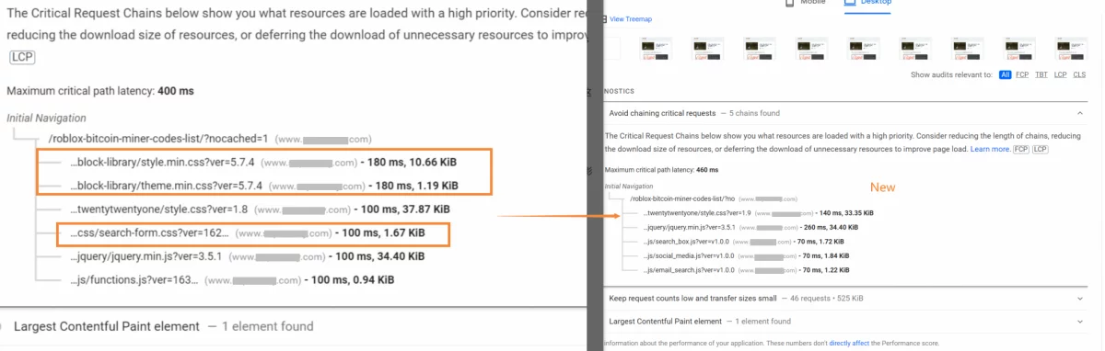Switch to the Desktop tab
The image size is (1105, 351).
coord(870,3)
